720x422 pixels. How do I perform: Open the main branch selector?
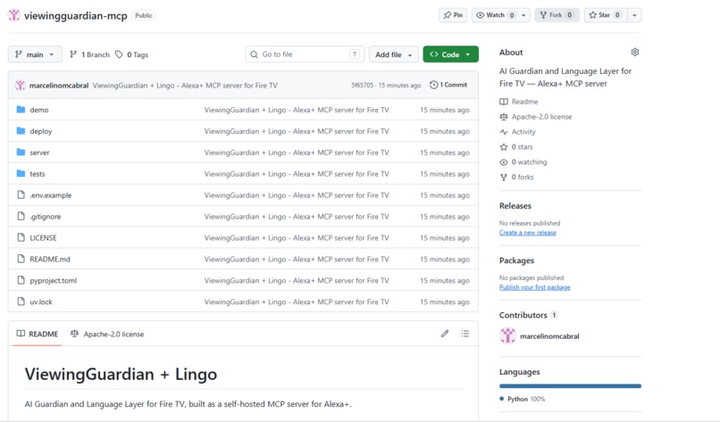(x=35, y=54)
